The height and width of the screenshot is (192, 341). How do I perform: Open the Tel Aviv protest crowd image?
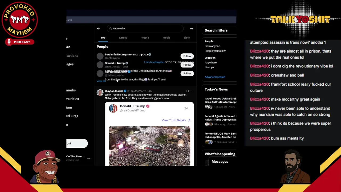pos(149,146)
